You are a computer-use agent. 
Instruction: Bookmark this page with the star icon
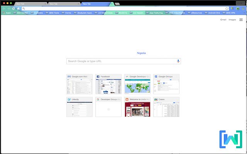click(227, 8)
